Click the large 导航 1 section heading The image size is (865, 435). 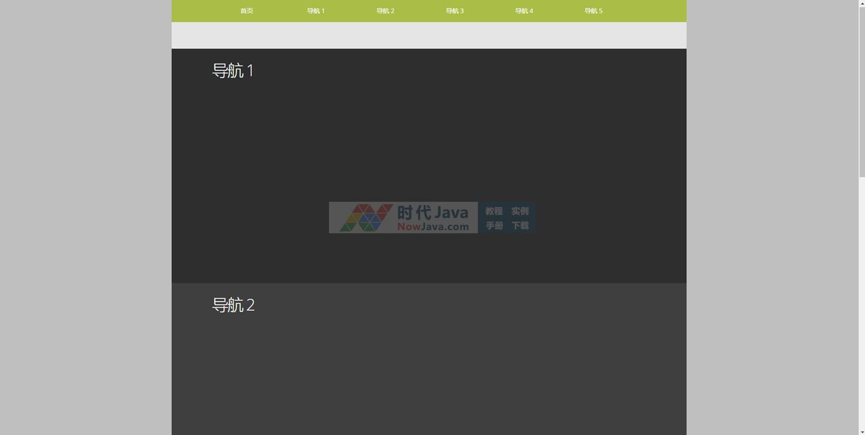pos(233,71)
